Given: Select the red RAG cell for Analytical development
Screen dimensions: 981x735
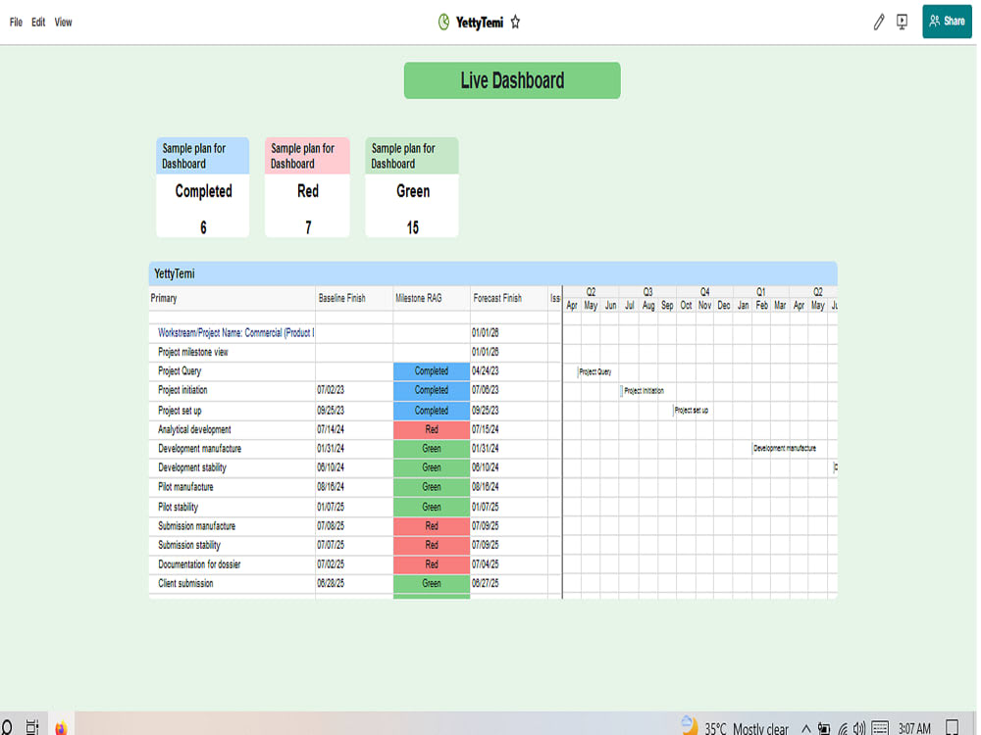Looking at the screenshot, I should click(431, 429).
